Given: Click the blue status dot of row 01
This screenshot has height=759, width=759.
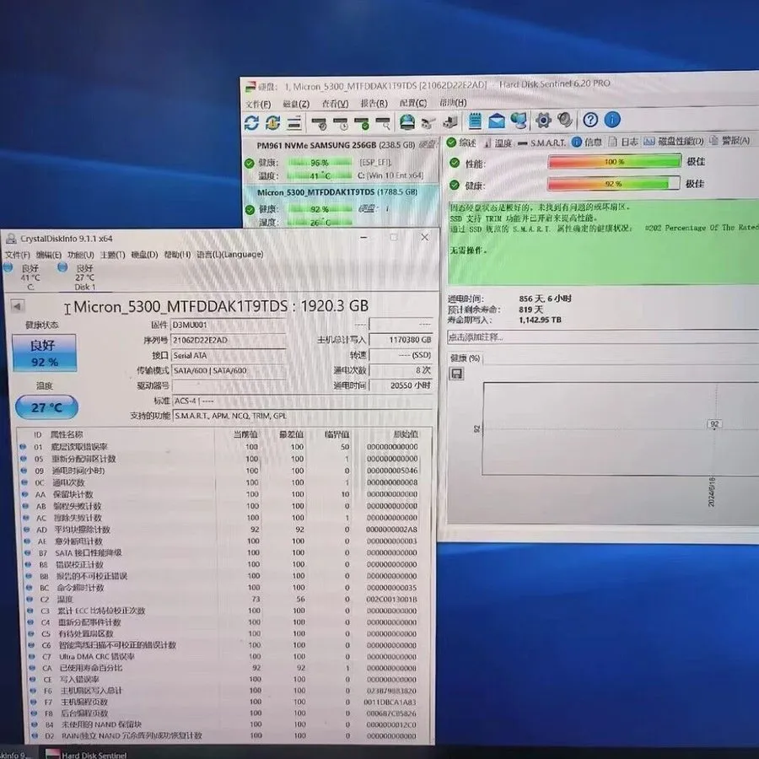Looking at the screenshot, I should click(x=23, y=446).
